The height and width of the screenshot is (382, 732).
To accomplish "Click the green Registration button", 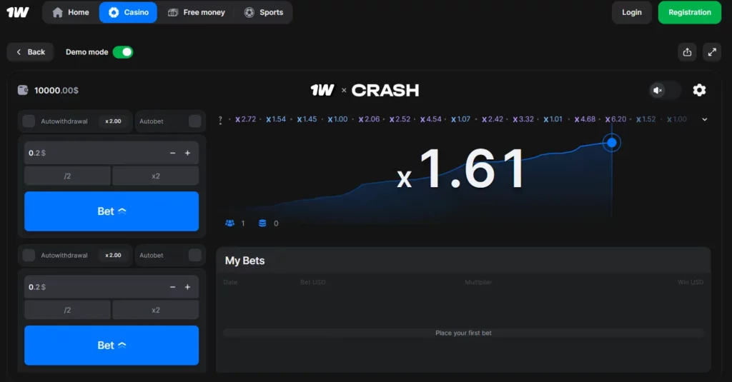I will (x=690, y=12).
